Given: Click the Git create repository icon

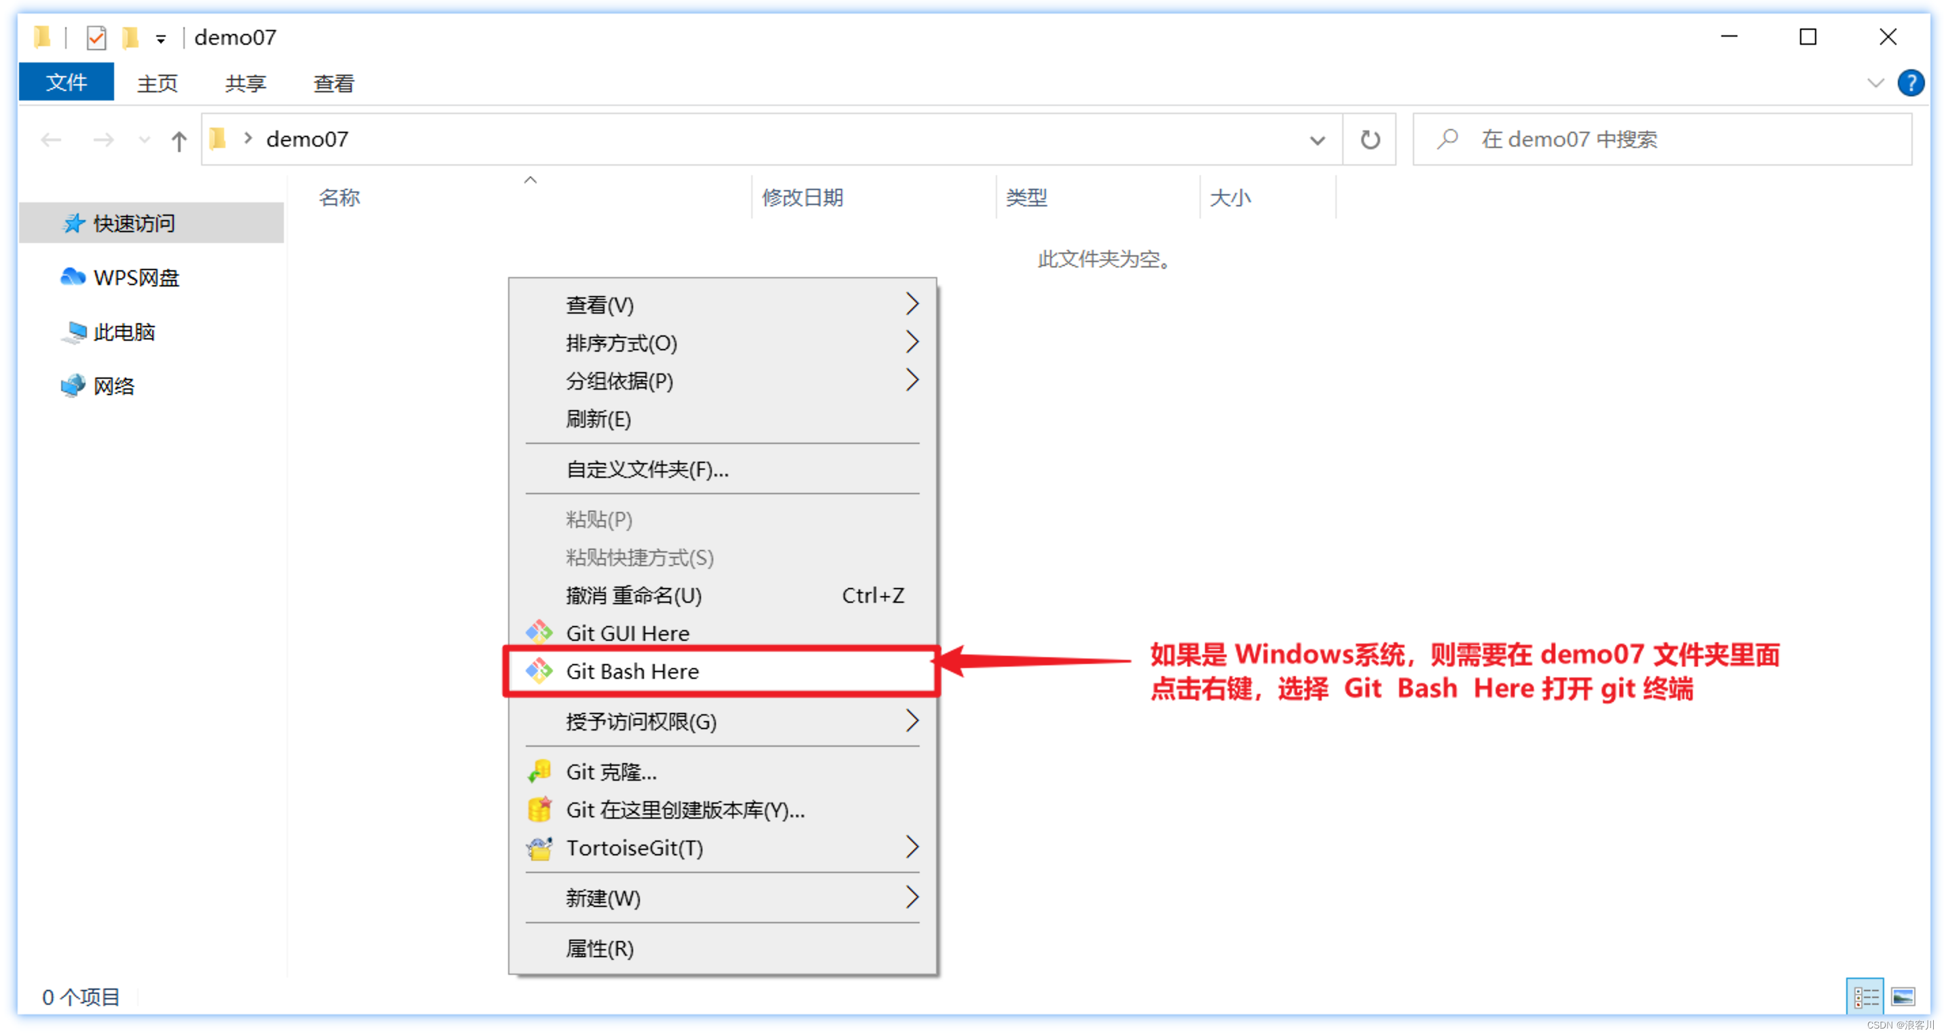Looking at the screenshot, I should tap(539, 809).
